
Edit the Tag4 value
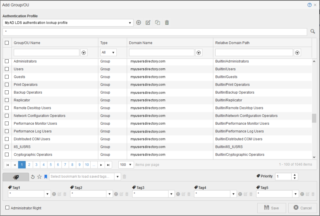pyautogui.click(x=245, y=194)
